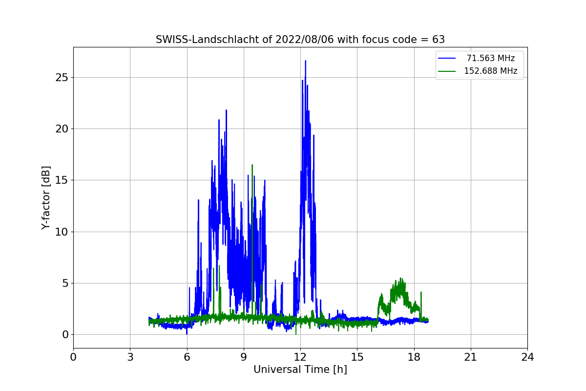
Task: Click x-axis tick label 18
Action: point(414,357)
